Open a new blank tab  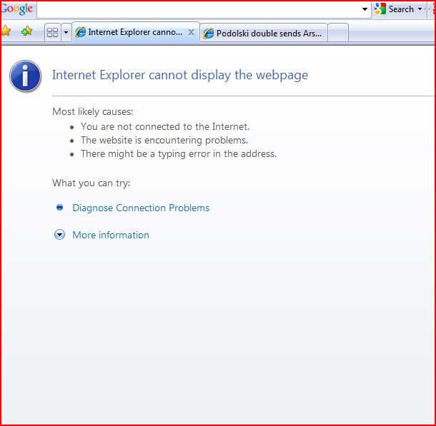pyautogui.click(x=338, y=33)
